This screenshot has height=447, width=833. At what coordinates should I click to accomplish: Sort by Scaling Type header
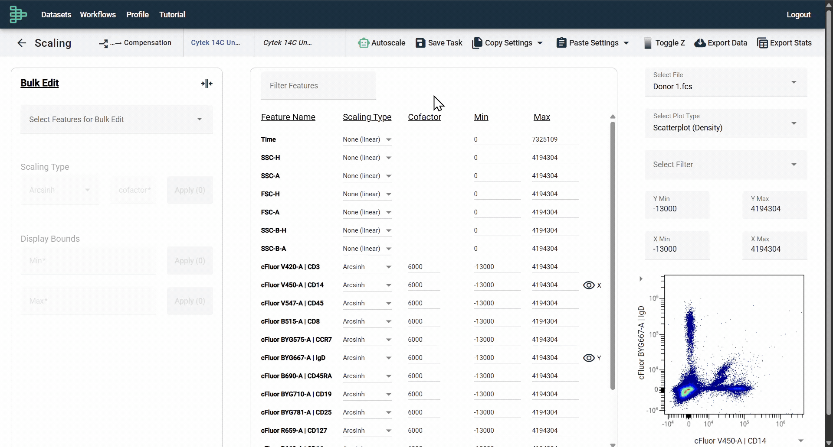pos(367,117)
